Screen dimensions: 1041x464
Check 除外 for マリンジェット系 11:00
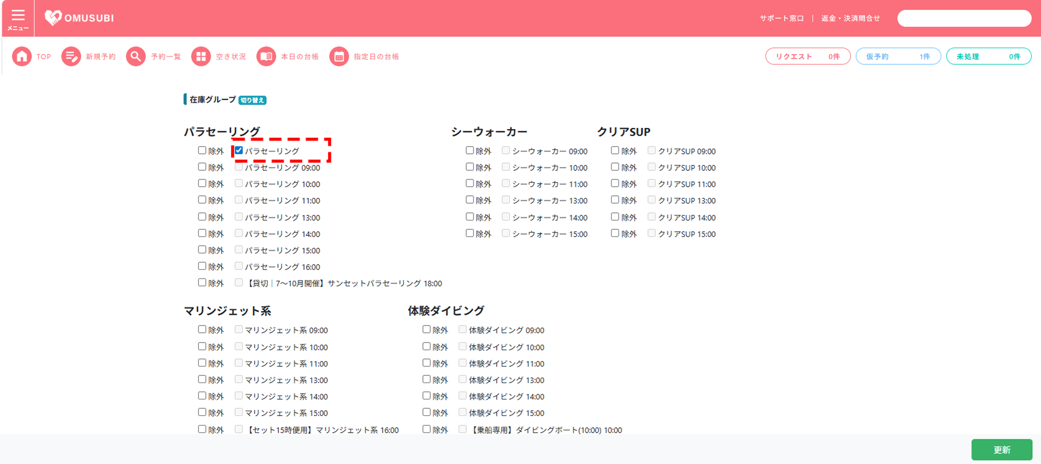[202, 363]
